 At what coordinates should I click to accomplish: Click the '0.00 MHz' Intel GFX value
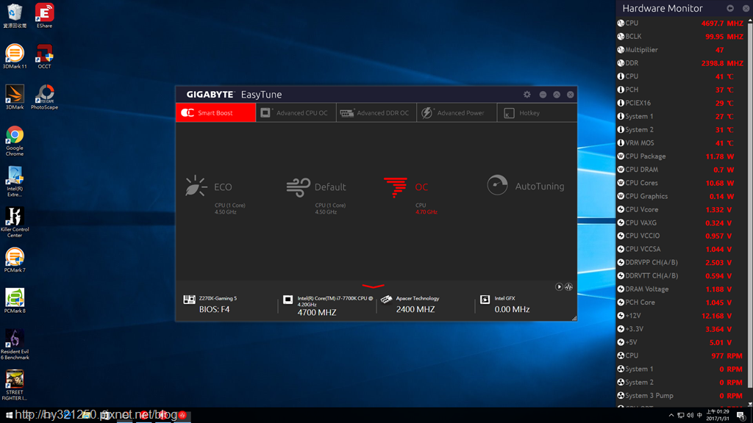[x=512, y=309]
